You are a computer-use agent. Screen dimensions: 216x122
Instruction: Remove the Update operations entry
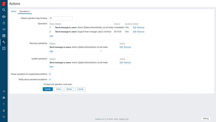128,62
